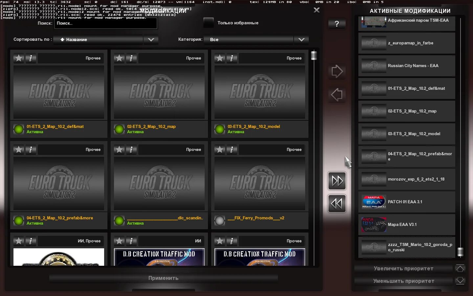Activate all mods with double right arrow
Screen dimensions: 473x296
[x=337, y=181]
